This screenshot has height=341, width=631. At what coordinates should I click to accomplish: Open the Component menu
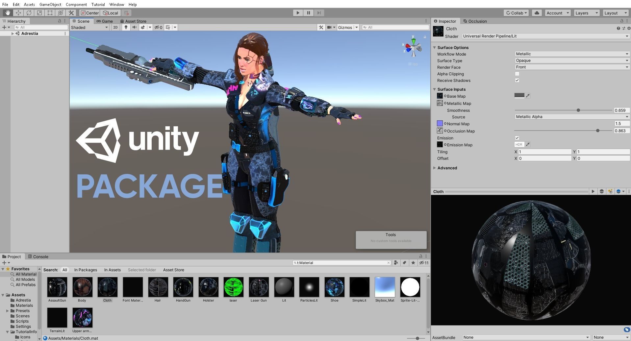click(76, 4)
